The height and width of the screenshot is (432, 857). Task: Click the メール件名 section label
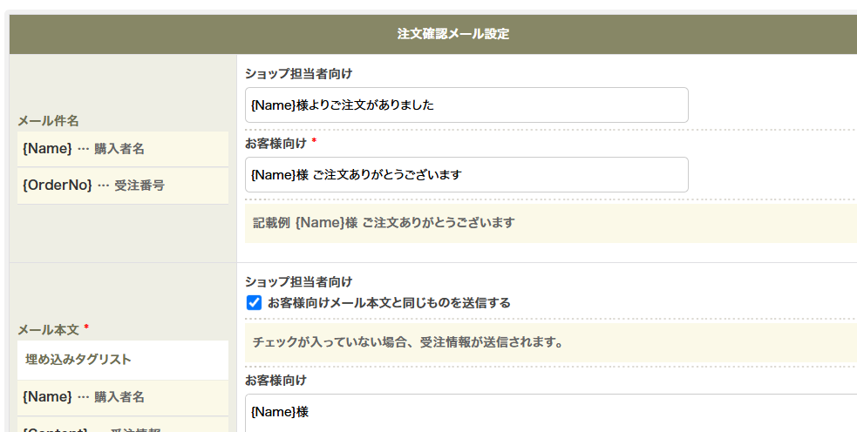[54, 121]
